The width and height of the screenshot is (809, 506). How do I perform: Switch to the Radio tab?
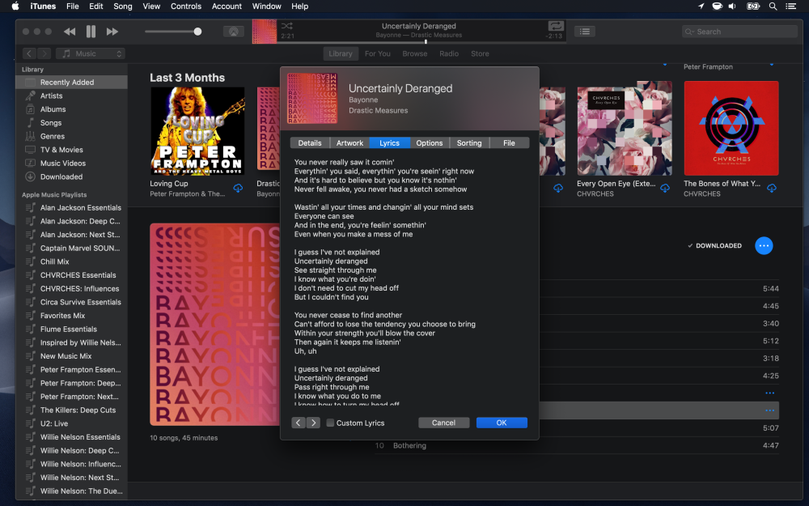pos(449,53)
